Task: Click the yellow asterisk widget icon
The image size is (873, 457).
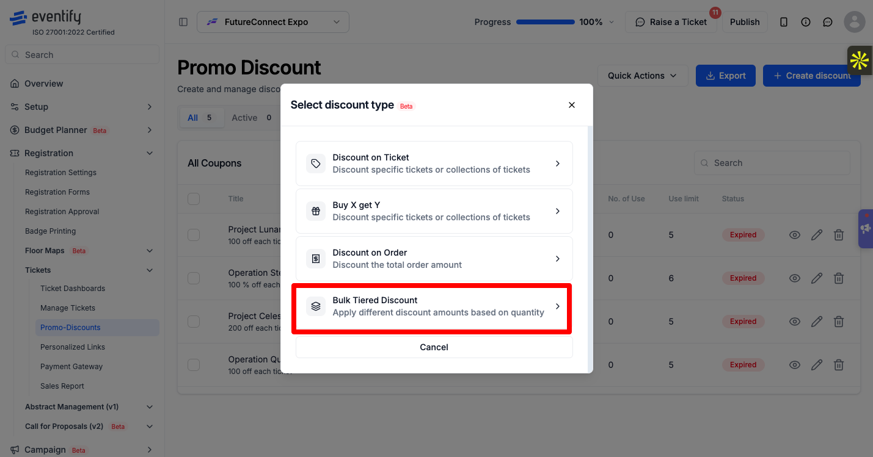Action: pos(860,60)
